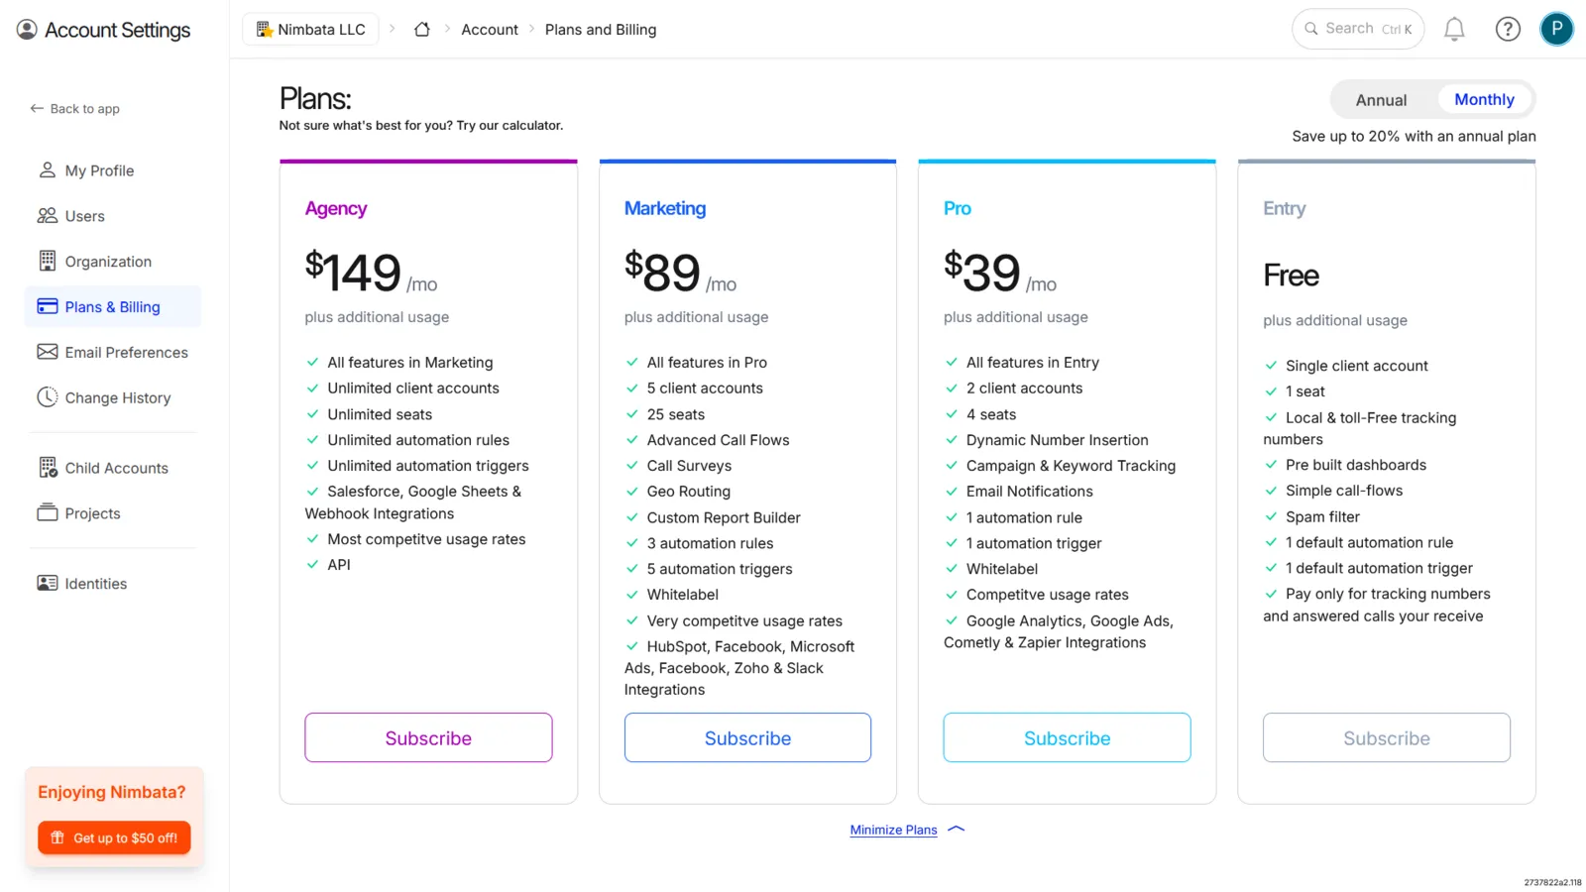This screenshot has height=892, width=1586.
Task: Open the Identities menu item
Action: (112, 584)
